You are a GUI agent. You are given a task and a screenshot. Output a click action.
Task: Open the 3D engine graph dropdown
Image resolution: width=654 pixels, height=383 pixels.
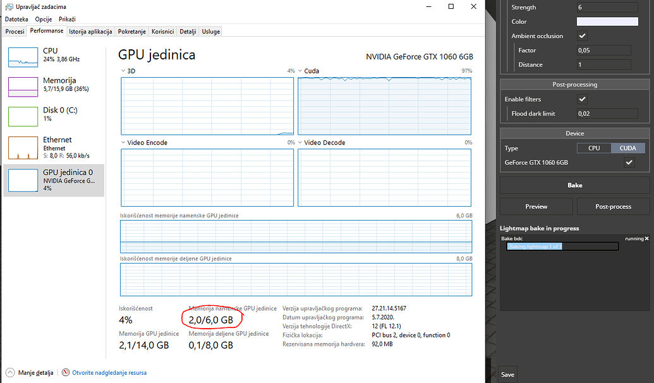(x=123, y=71)
